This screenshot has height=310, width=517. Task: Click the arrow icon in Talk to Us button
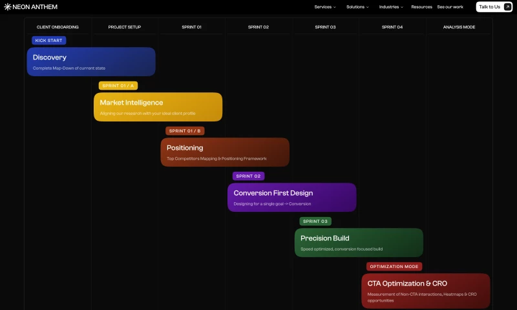click(x=507, y=7)
